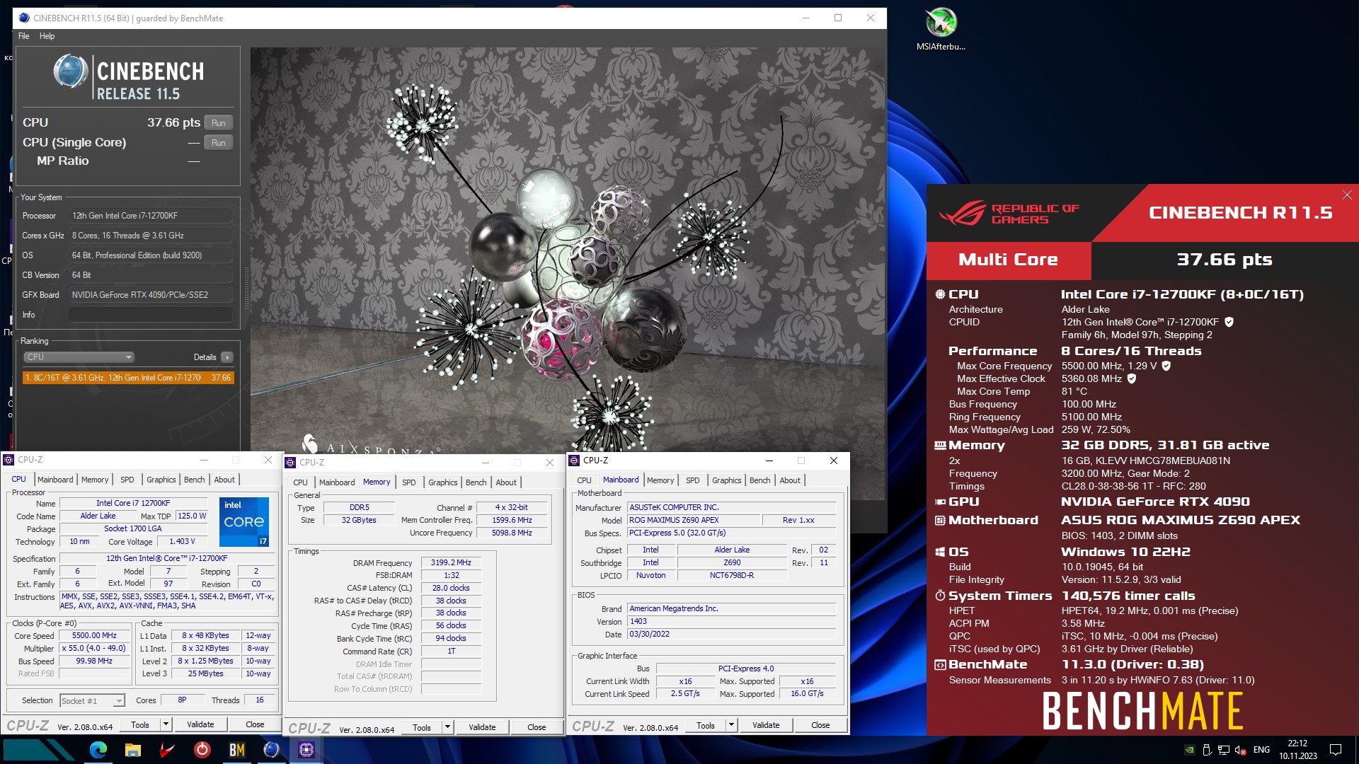Switch to BenchMate via the BM taskbar icon
1359x764 pixels.
point(236,750)
